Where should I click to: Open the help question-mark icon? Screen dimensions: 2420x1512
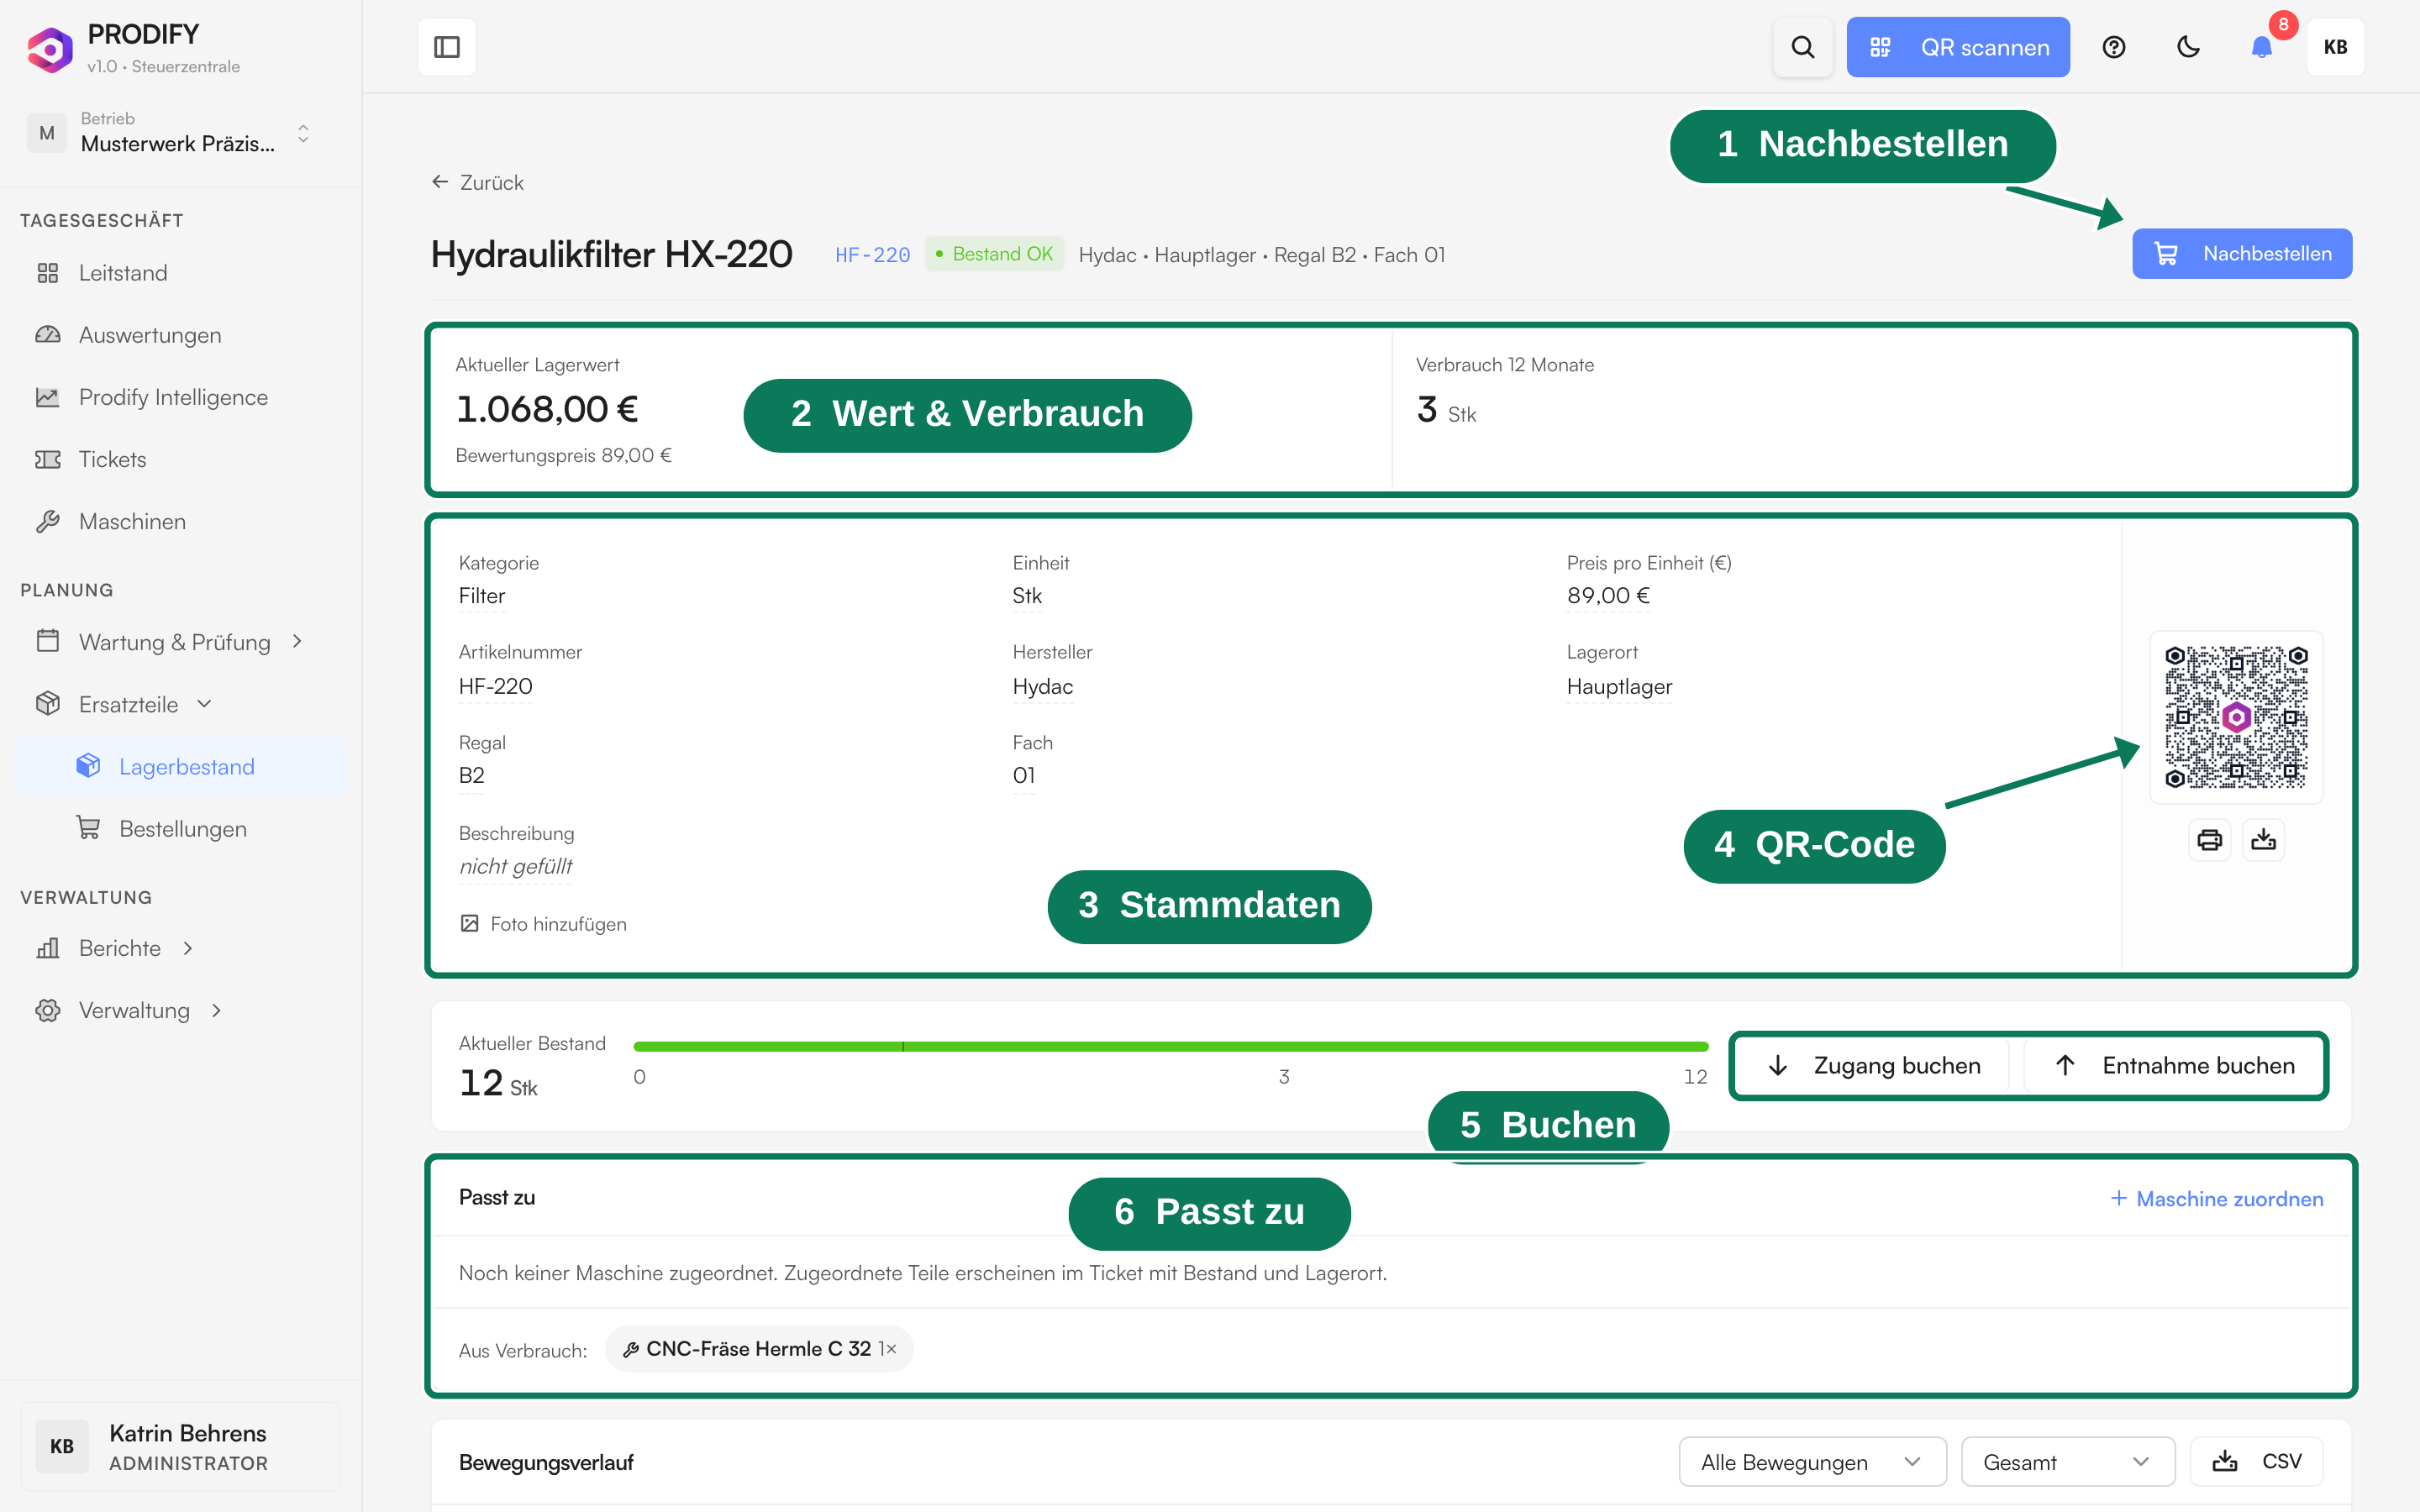tap(2113, 47)
